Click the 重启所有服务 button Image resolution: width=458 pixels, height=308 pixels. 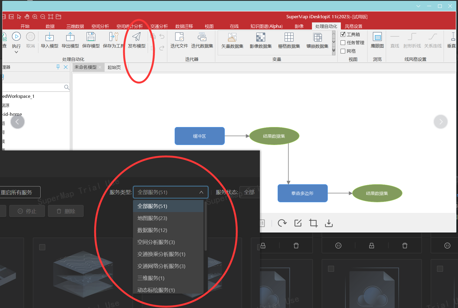pos(20,192)
